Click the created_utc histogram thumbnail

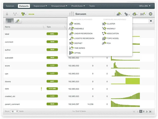click(125, 96)
